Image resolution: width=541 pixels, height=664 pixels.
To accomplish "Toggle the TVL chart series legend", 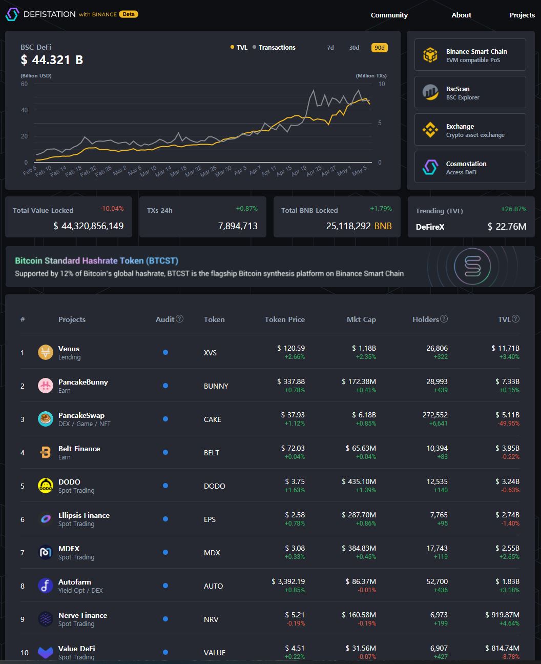I will (x=239, y=47).
